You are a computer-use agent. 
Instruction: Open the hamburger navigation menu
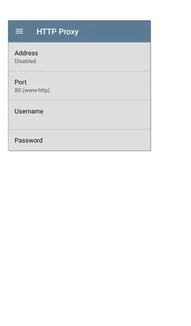coord(19,31)
